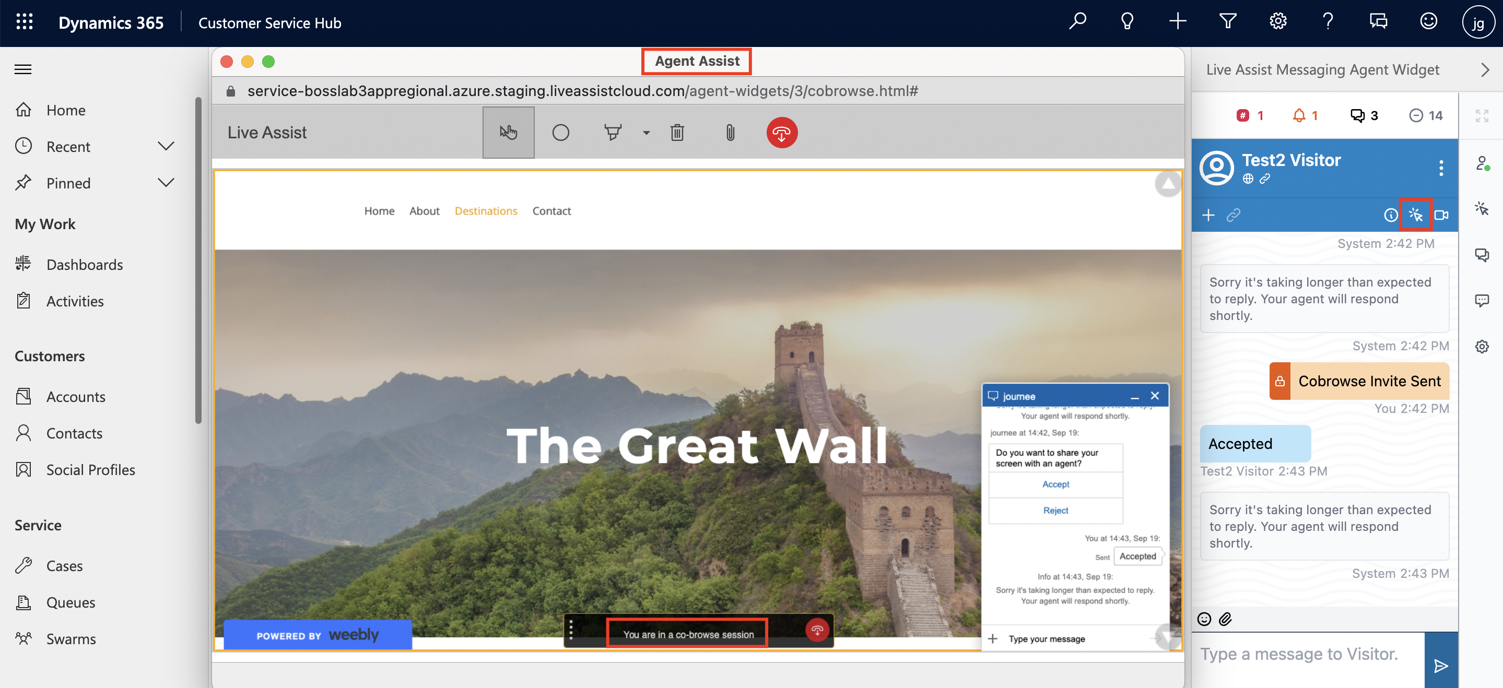Image resolution: width=1503 pixels, height=688 pixels.
Task: Click the plus quick create icon
Action: pos(1178,22)
